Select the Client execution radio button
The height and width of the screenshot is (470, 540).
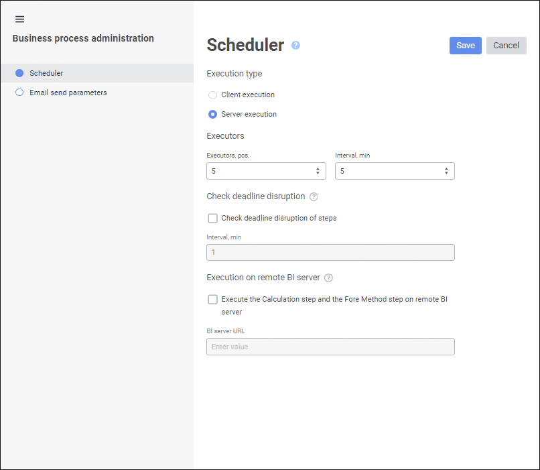(213, 95)
